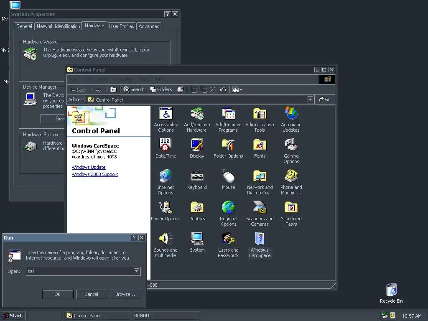Switch to the User Profiles tab
Viewport: 428px width, 321px height.
[122, 26]
